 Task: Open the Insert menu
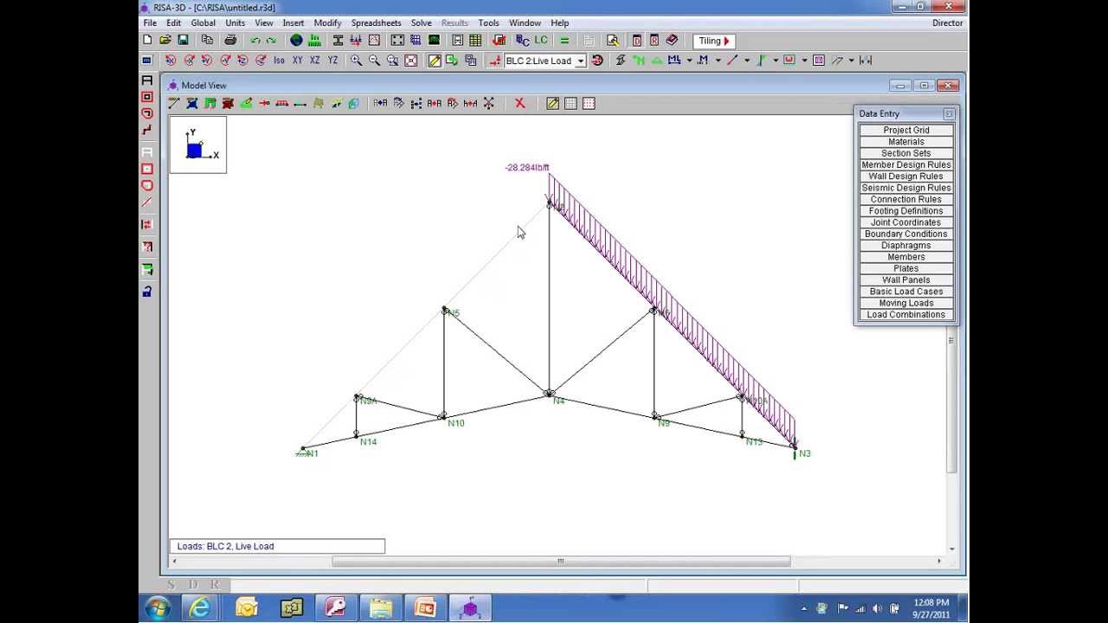(293, 22)
